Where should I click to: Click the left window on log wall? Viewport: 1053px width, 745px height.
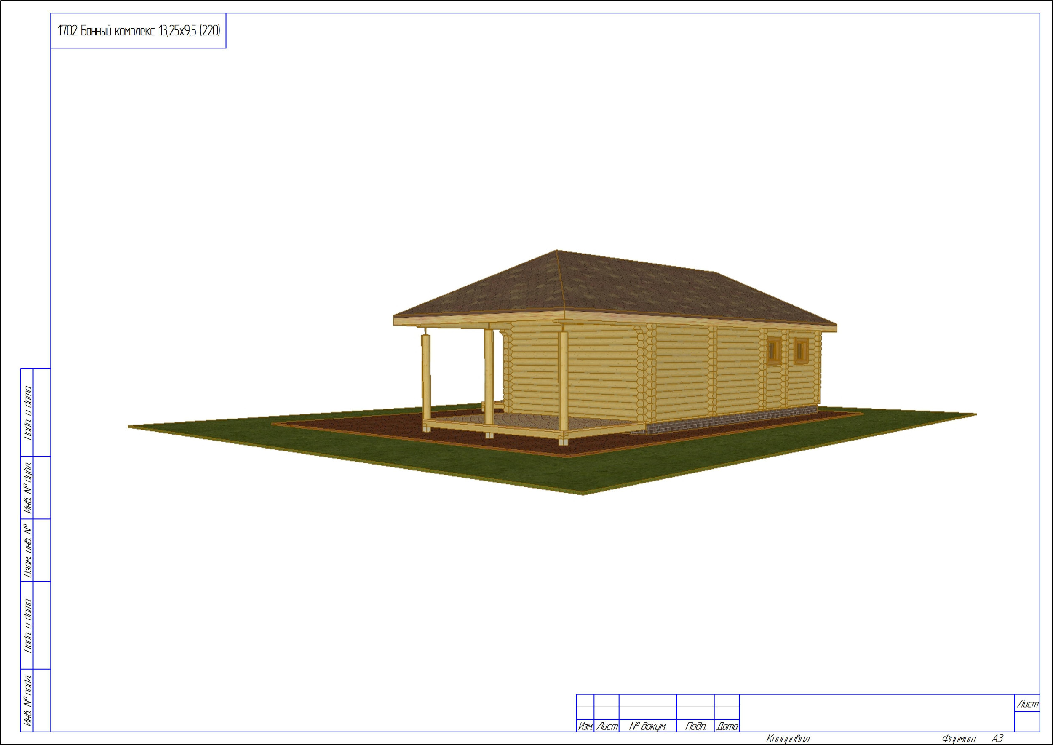click(x=774, y=351)
